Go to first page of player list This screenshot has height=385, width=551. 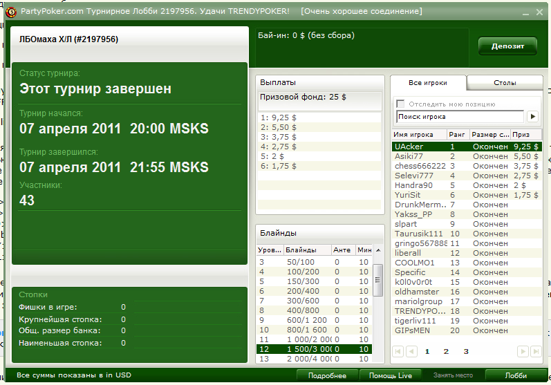pos(398,351)
